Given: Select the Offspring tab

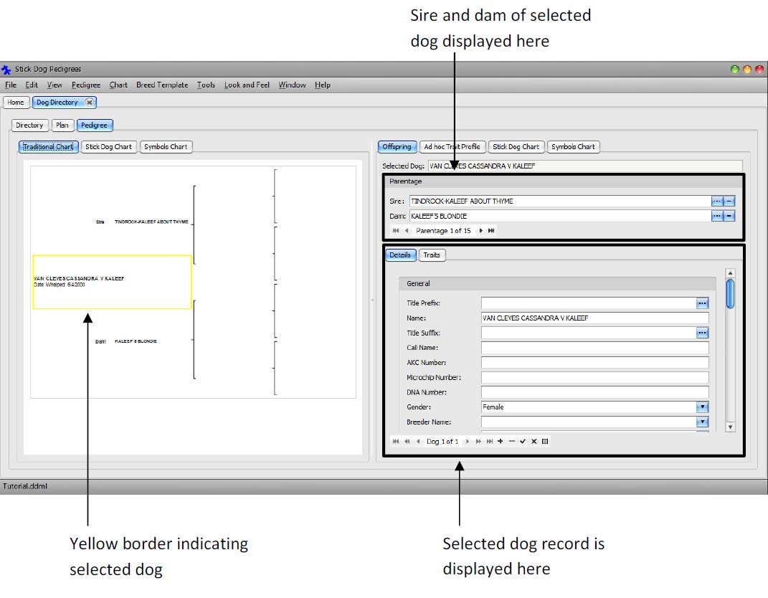Looking at the screenshot, I should pyautogui.click(x=397, y=146).
